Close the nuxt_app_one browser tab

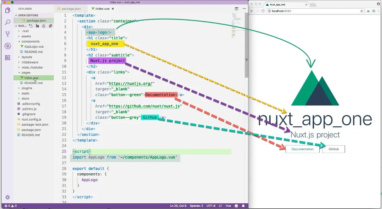tap(306, 5)
